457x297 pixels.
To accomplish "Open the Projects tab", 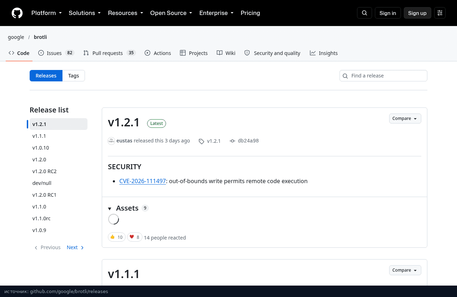I will (x=194, y=53).
